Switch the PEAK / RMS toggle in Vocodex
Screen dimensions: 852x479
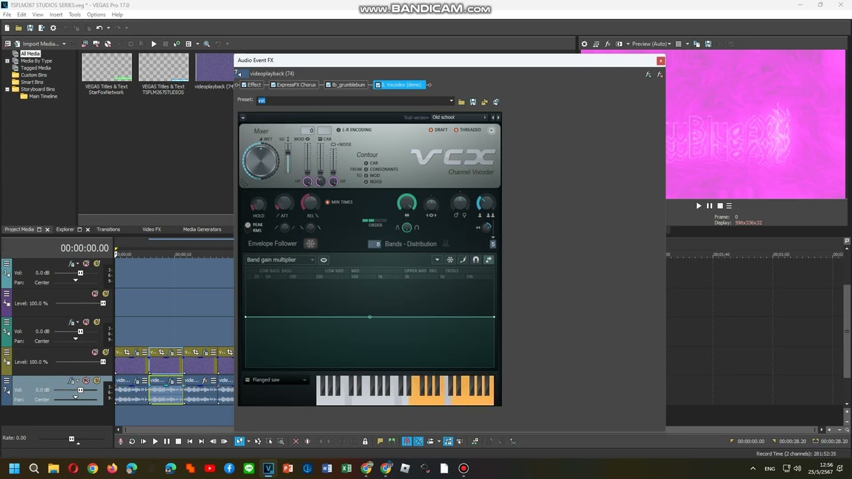(x=248, y=226)
